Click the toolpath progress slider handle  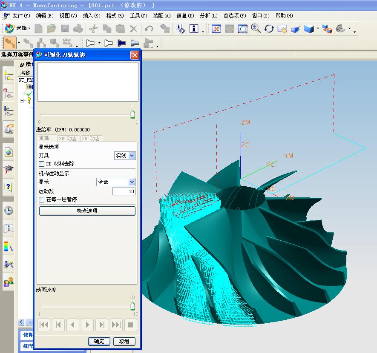point(132,114)
